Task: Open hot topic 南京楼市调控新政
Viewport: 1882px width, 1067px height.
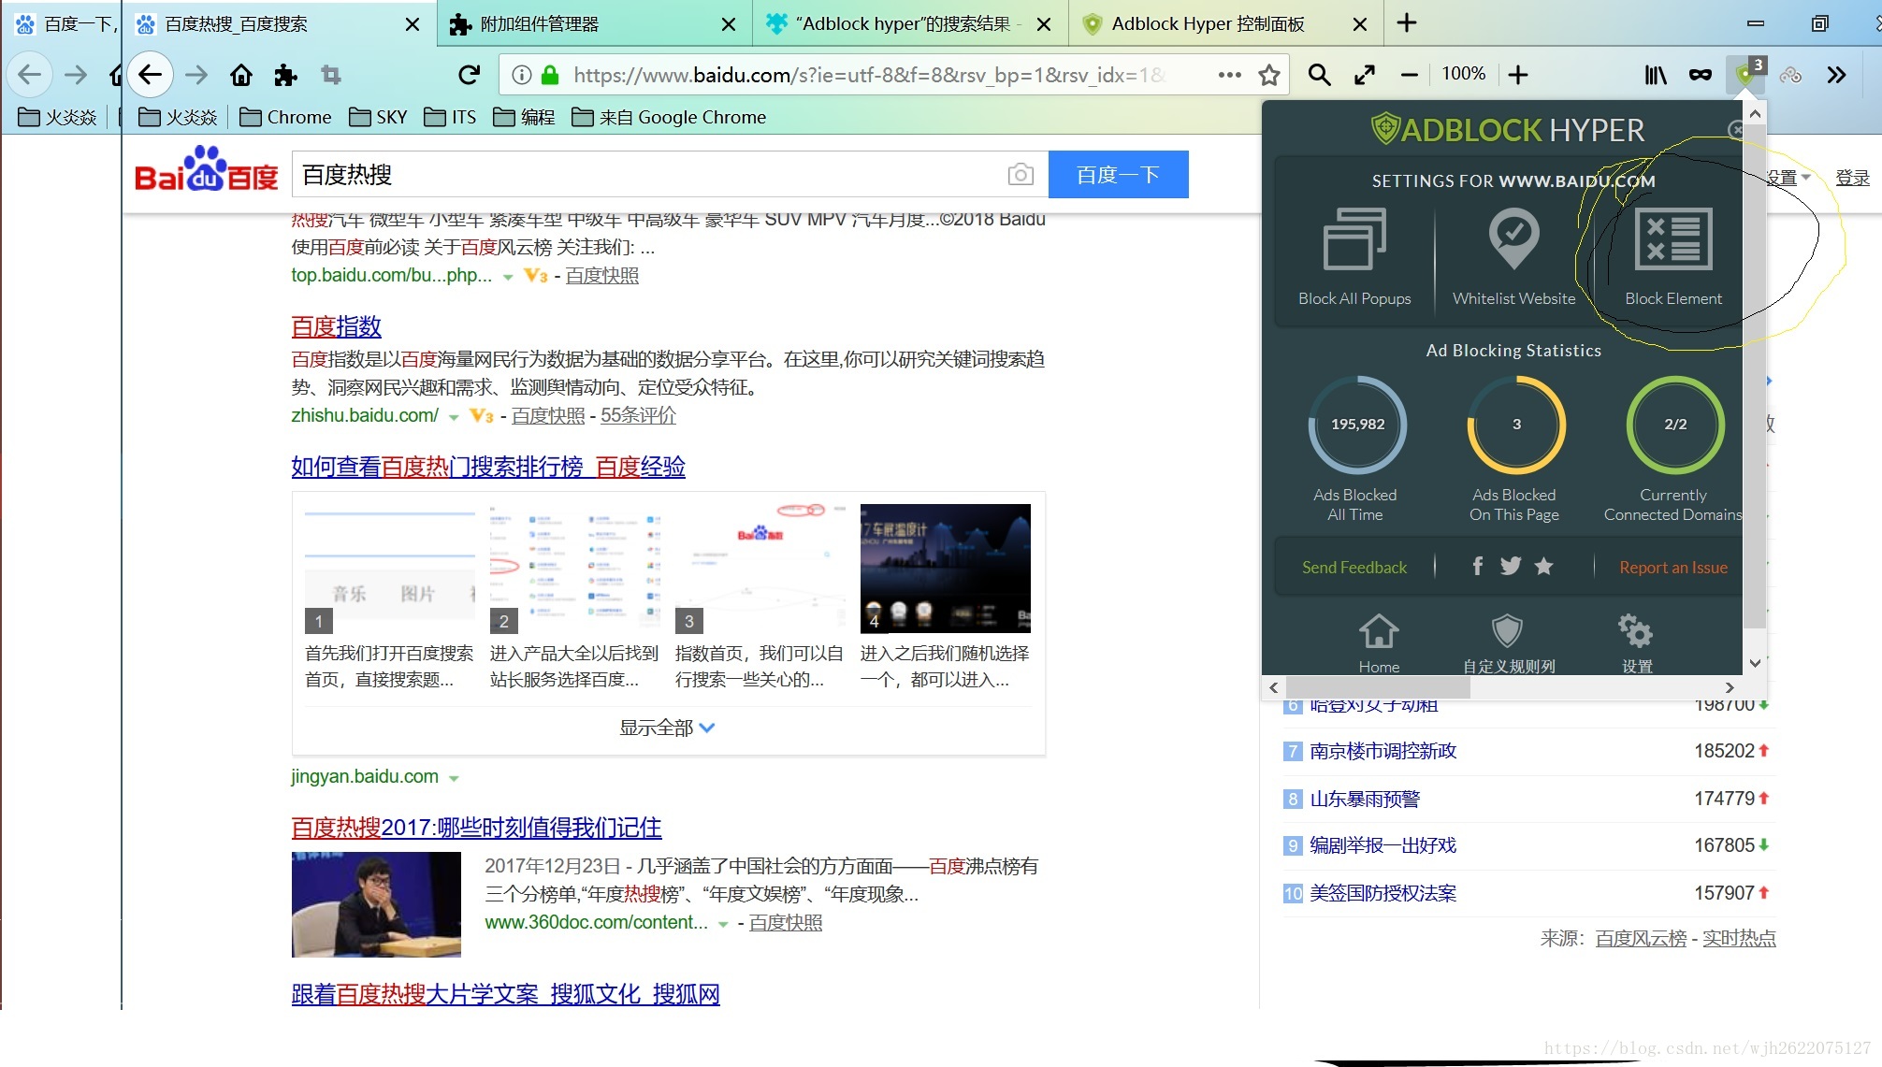Action: pos(1383,751)
